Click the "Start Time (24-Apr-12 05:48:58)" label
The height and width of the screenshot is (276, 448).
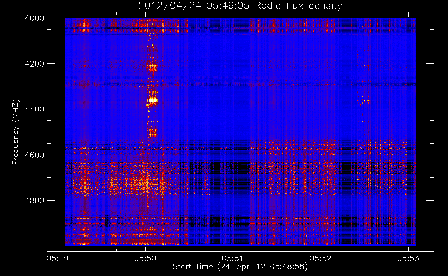240,267
